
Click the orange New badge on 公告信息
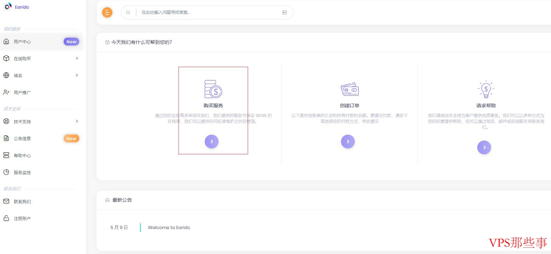71,138
